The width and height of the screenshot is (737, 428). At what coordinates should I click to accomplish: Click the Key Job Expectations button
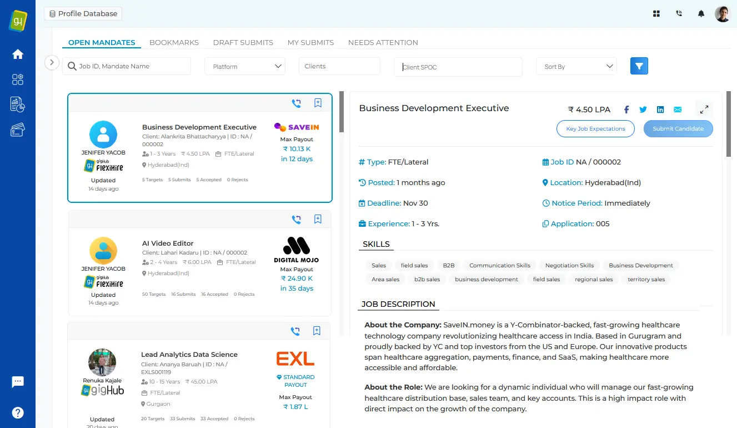point(595,128)
